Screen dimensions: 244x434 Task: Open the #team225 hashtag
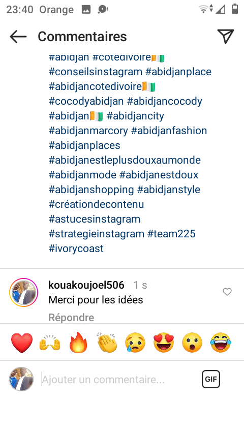(171, 234)
